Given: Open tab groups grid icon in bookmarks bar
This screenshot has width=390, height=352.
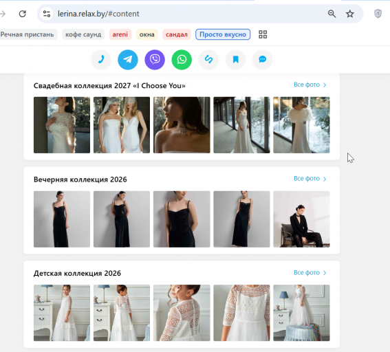Looking at the screenshot, I should coord(263,34).
